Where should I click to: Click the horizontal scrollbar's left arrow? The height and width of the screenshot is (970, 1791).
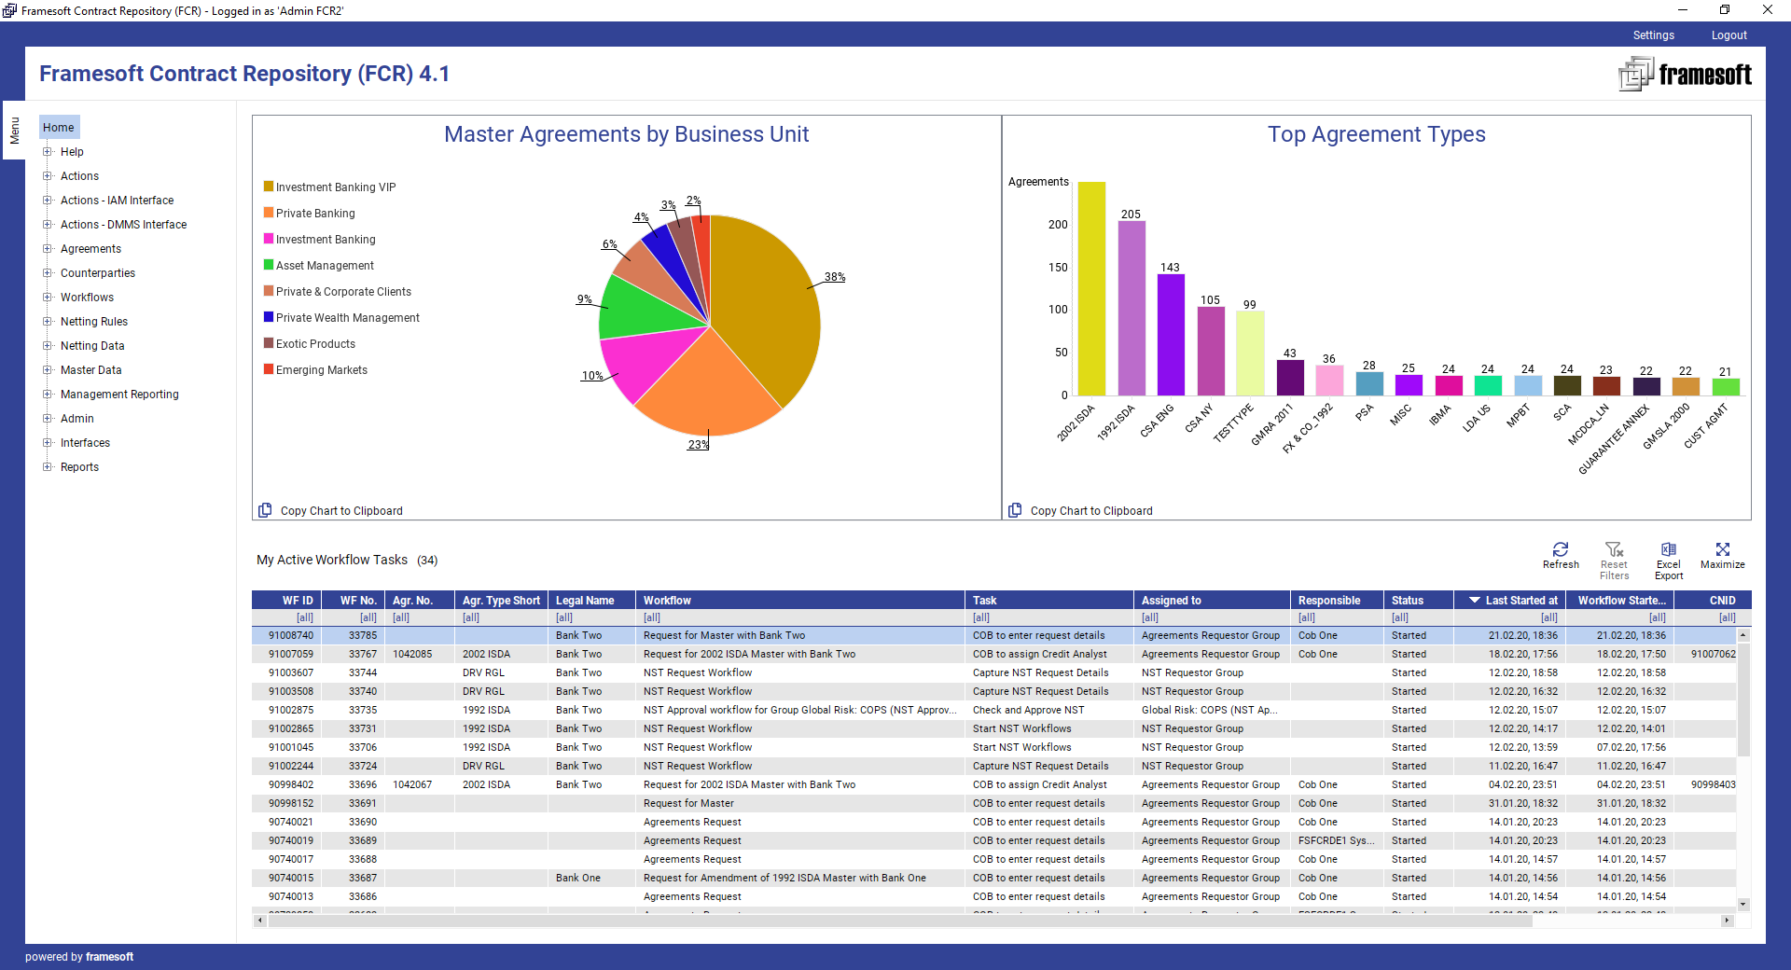pos(259,921)
